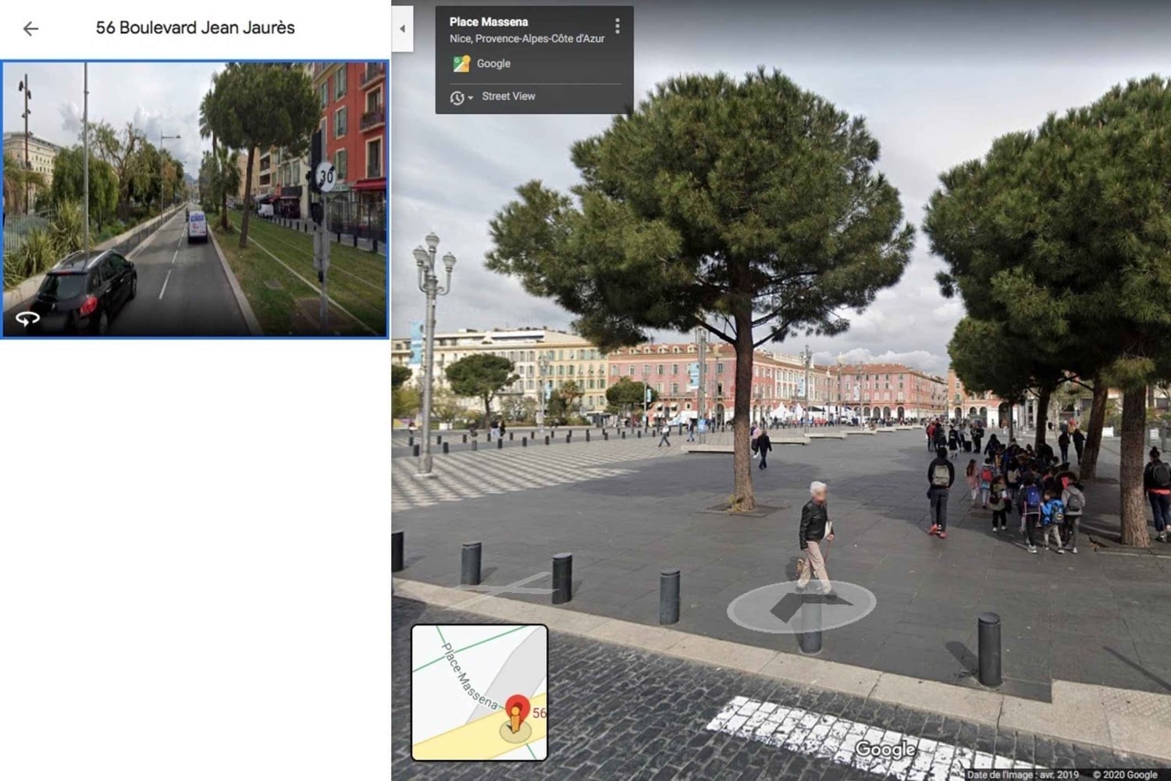The image size is (1171, 781).
Task: Click the Place Massena title in info card
Action: click(489, 22)
